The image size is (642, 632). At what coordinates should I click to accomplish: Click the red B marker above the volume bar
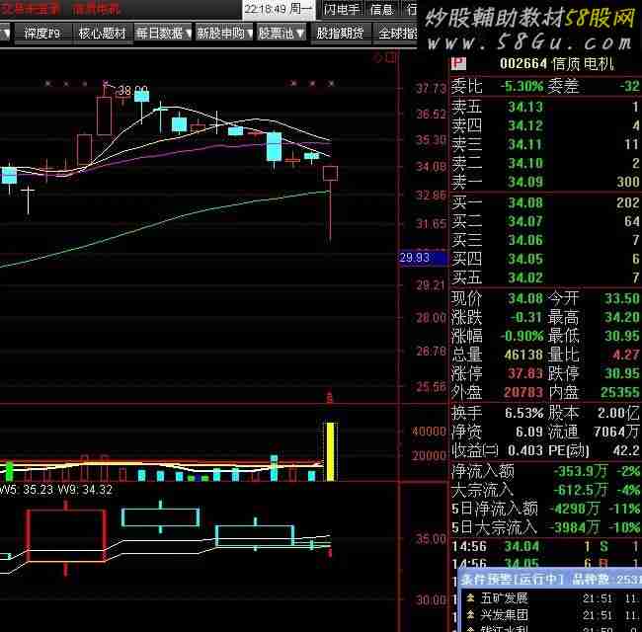pyautogui.click(x=329, y=397)
